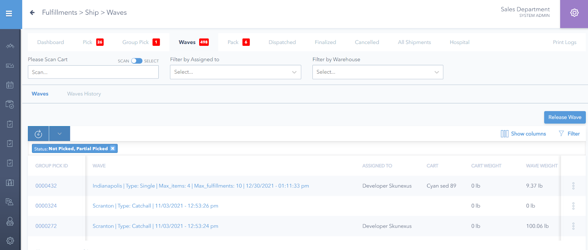Open row actions for wave 0000432
Viewport: 588px width, 250px height.
pos(573,186)
